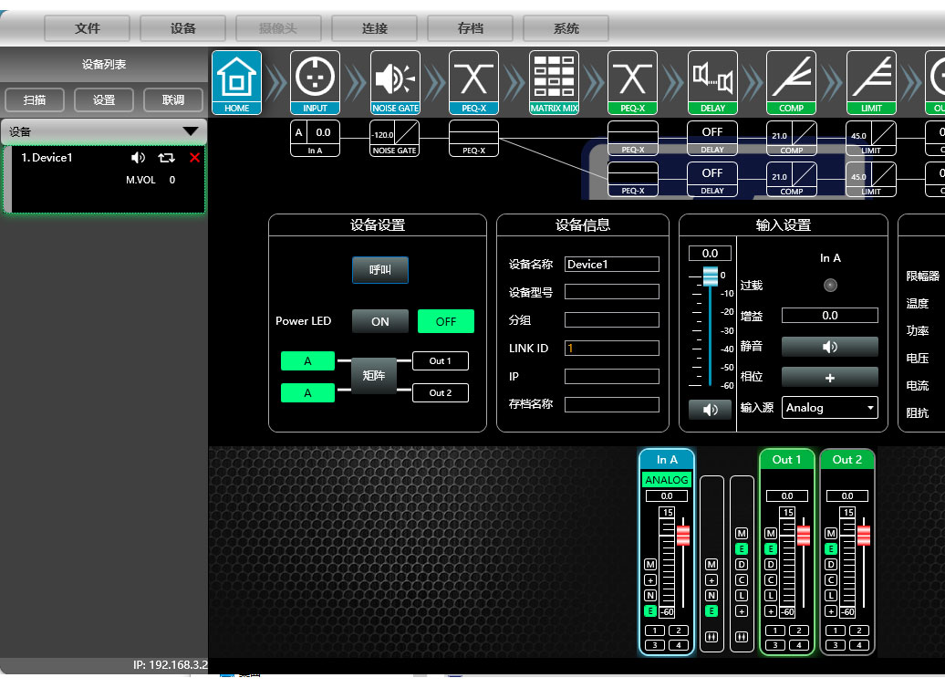Click Device1's loop/sync arrows icon
The width and height of the screenshot is (945, 688).
[166, 158]
